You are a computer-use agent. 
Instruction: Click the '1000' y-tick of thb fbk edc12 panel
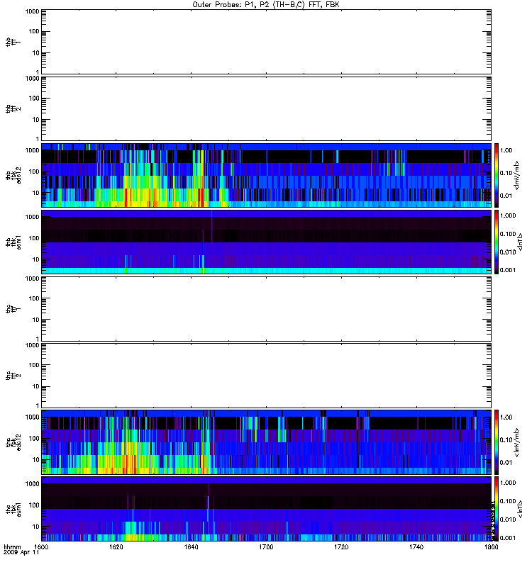click(32, 150)
